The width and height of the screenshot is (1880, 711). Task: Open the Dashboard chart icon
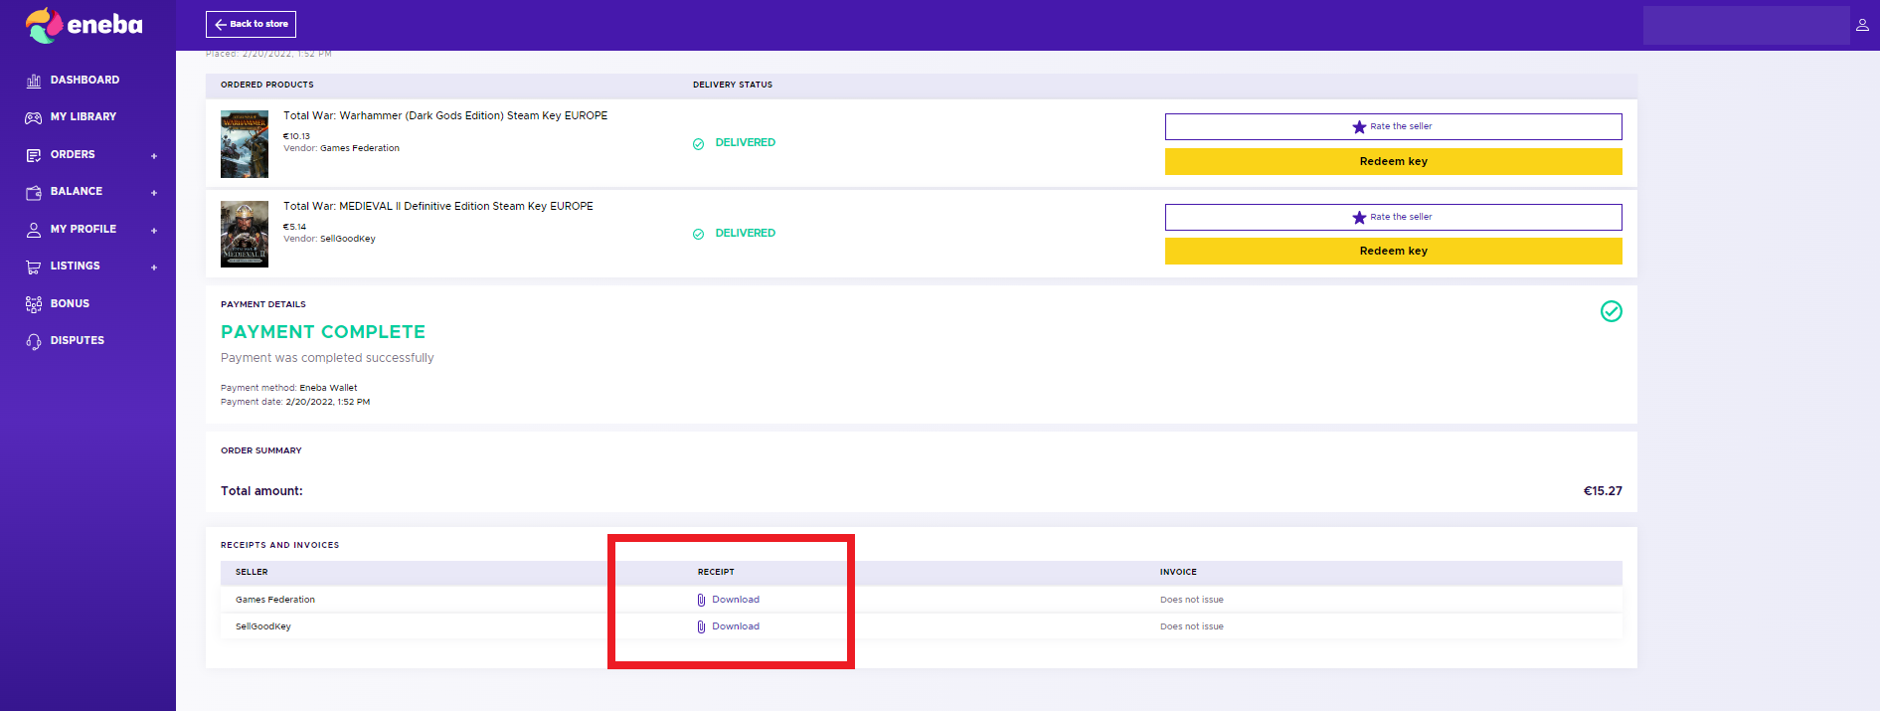click(34, 81)
